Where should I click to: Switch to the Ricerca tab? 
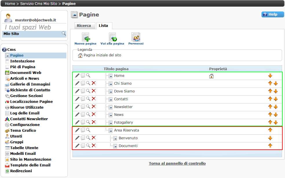click(84, 26)
